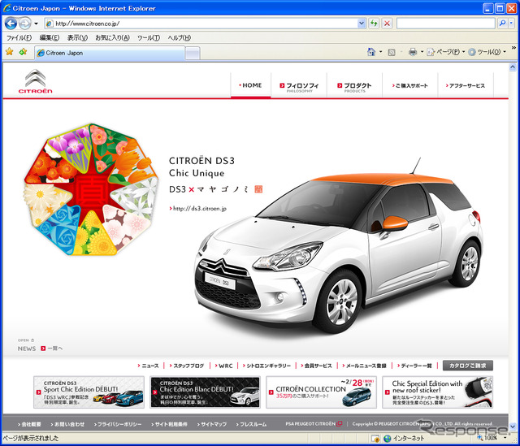This screenshot has height=446, width=520.
Task: Click the browser Forward arrow button
Action: tap(24, 24)
